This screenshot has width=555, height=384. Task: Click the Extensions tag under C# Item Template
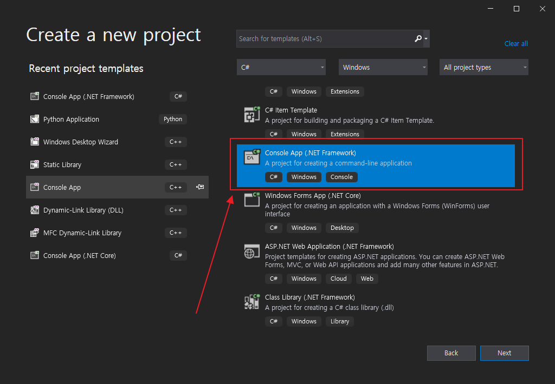(x=345, y=134)
